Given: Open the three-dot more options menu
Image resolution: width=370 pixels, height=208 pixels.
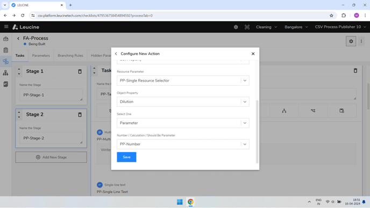Looking at the screenshot, I should coord(361,41).
